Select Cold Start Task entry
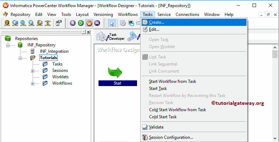The height and width of the screenshot is (142, 279). tap(194, 117)
